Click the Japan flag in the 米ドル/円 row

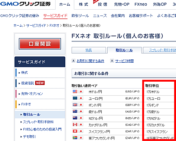81,92
